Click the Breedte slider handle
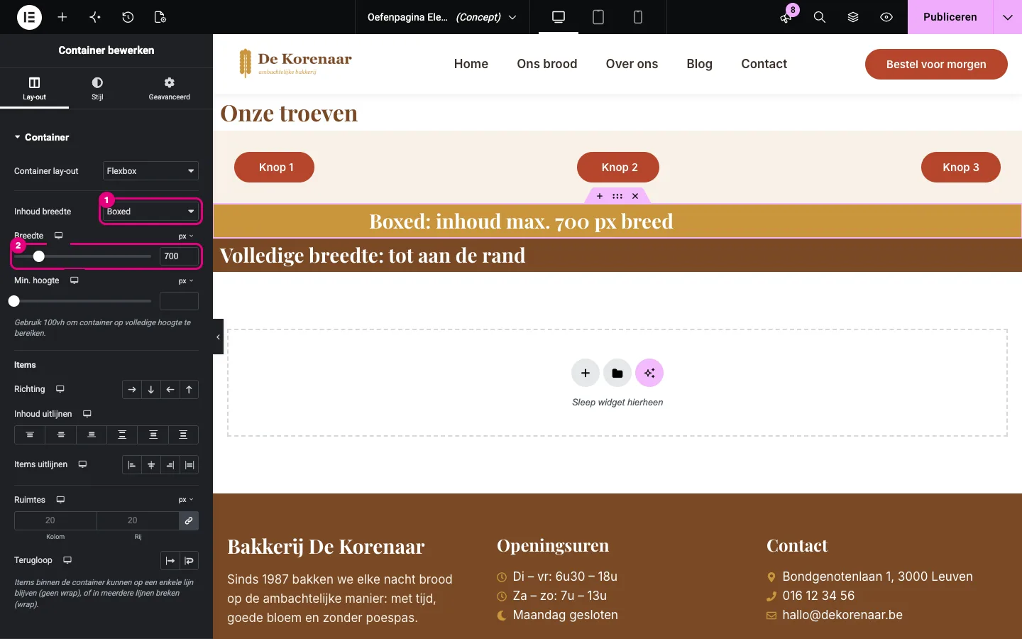 pyautogui.click(x=39, y=256)
